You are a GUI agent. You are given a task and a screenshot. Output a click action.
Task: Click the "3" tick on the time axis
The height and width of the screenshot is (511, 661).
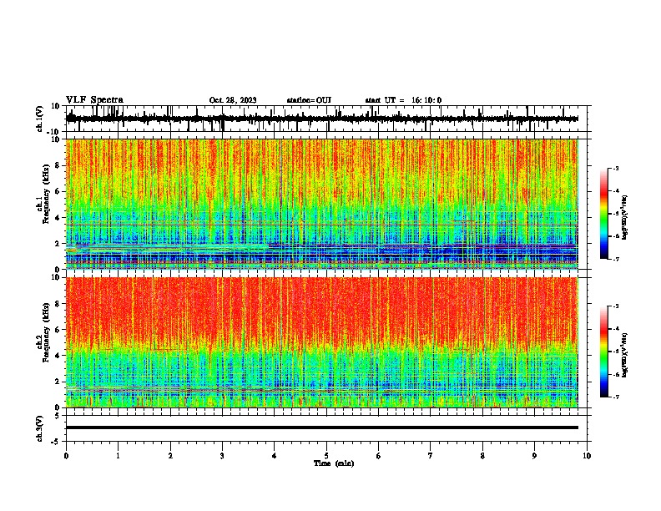tap(222, 456)
